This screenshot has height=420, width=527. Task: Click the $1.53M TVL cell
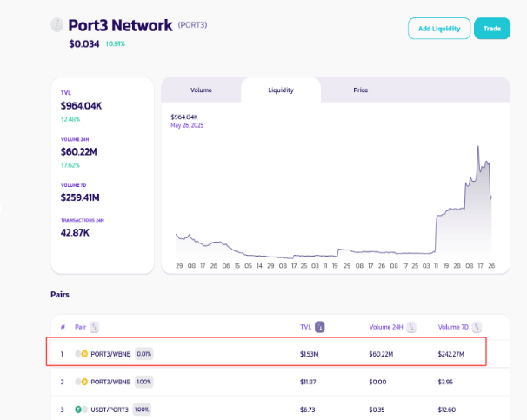click(x=310, y=354)
